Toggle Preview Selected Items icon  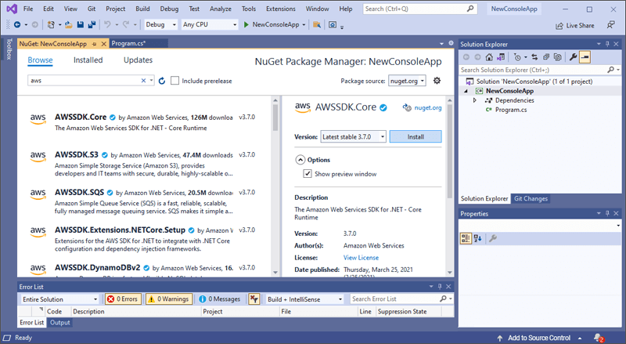pos(585,57)
